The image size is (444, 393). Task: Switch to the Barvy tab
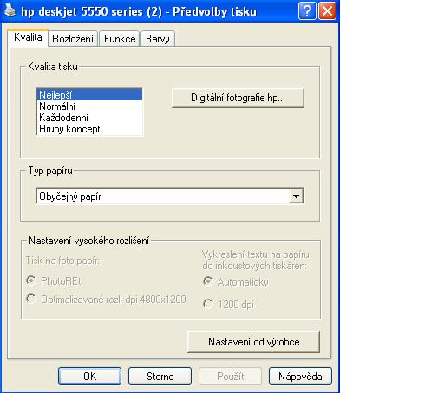click(158, 39)
